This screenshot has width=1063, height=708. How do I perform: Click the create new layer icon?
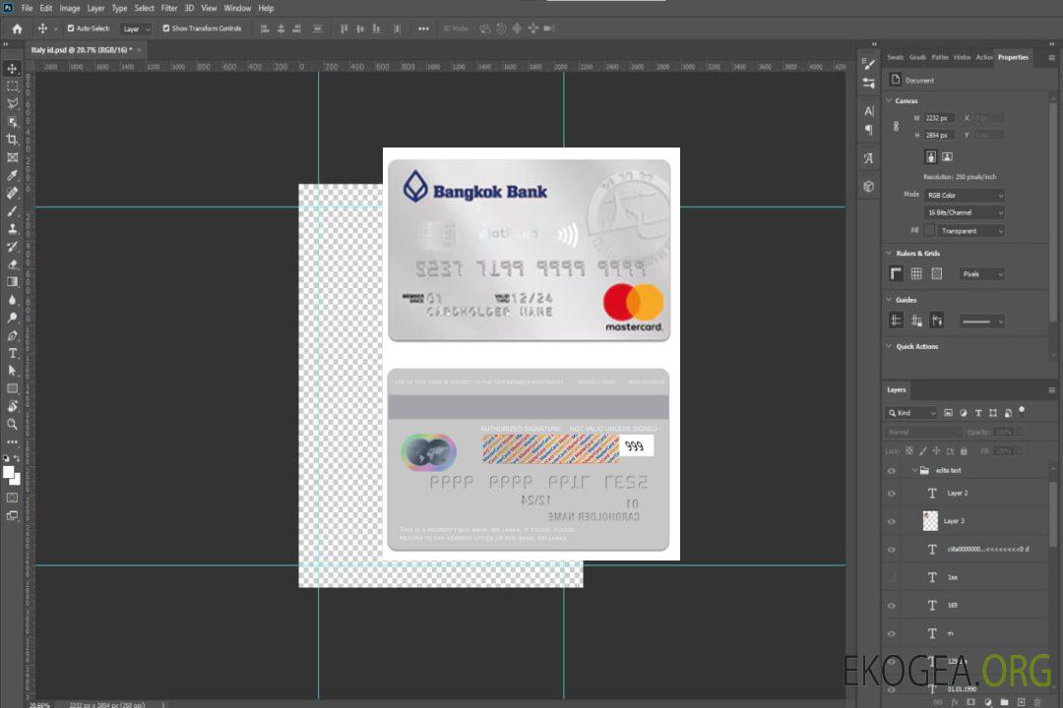[x=1021, y=702]
